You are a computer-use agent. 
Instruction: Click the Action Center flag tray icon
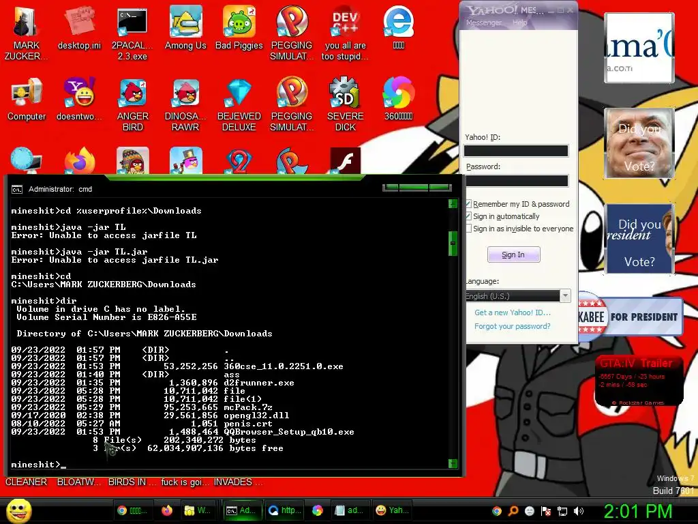546,511
